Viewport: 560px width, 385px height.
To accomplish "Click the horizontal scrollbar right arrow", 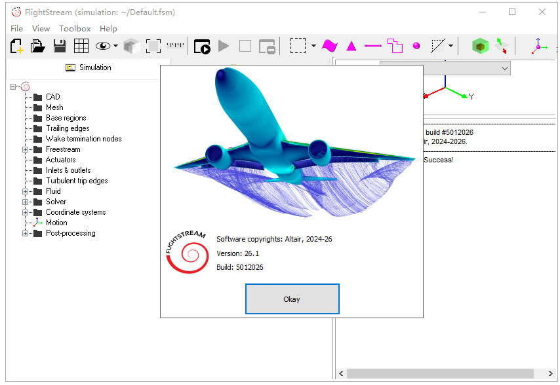I will coord(550,373).
